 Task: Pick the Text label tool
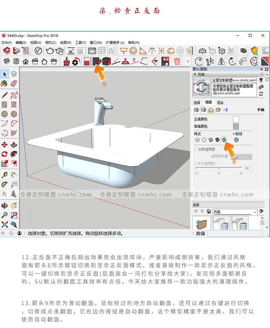[14, 184]
